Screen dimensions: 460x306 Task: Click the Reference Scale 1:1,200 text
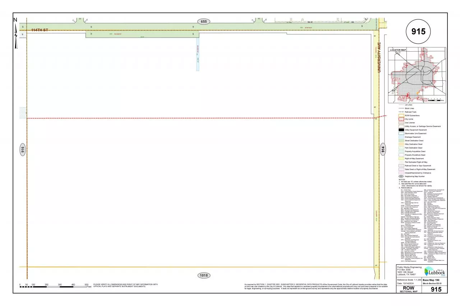[409, 280]
